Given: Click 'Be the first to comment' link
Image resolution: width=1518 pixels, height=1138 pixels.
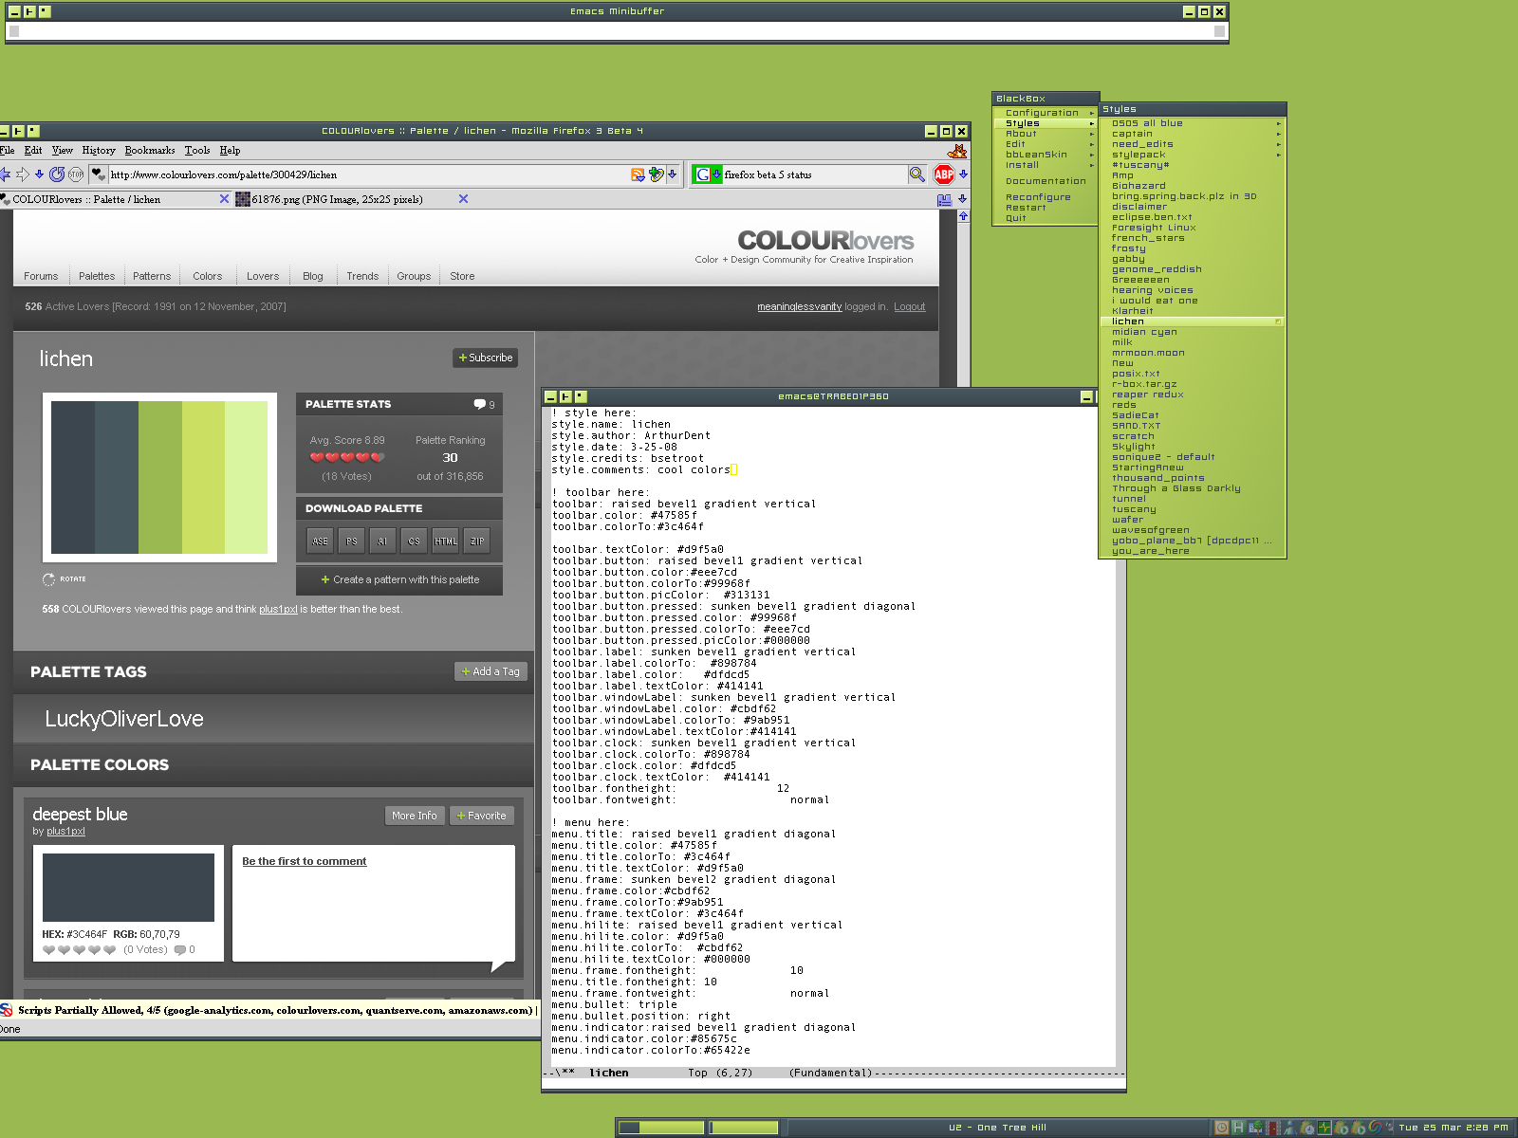Looking at the screenshot, I should pyautogui.click(x=304, y=861).
